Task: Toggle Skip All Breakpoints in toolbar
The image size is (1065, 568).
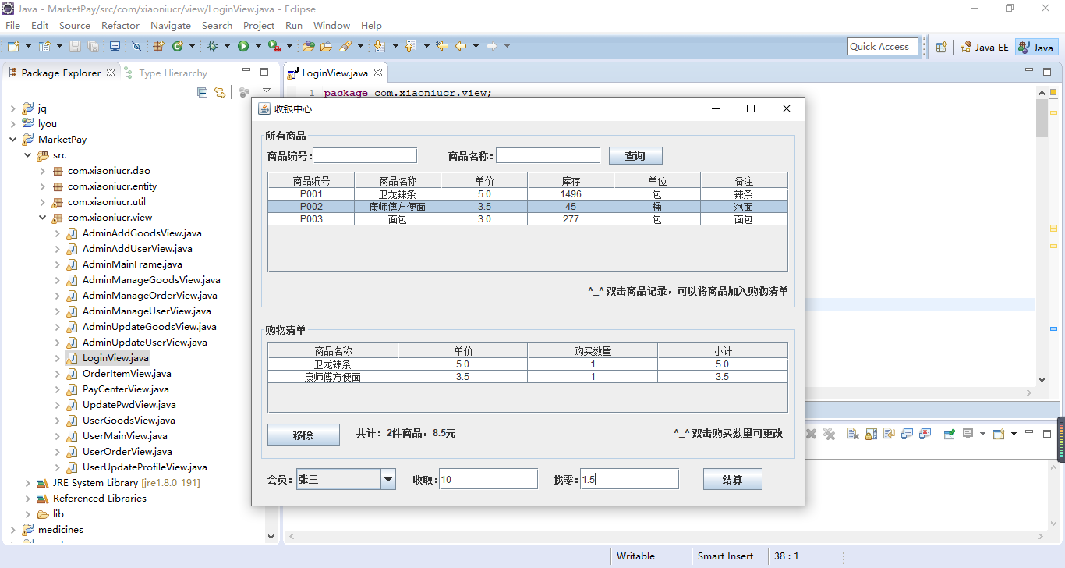Action: 136,47
